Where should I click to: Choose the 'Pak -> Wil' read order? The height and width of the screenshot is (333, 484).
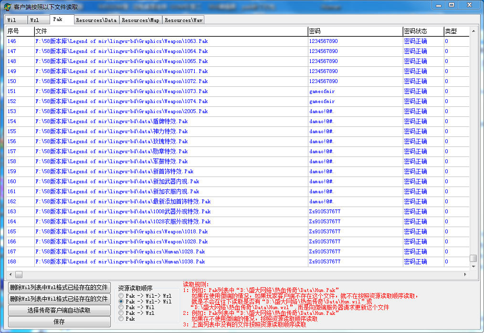point(122,307)
